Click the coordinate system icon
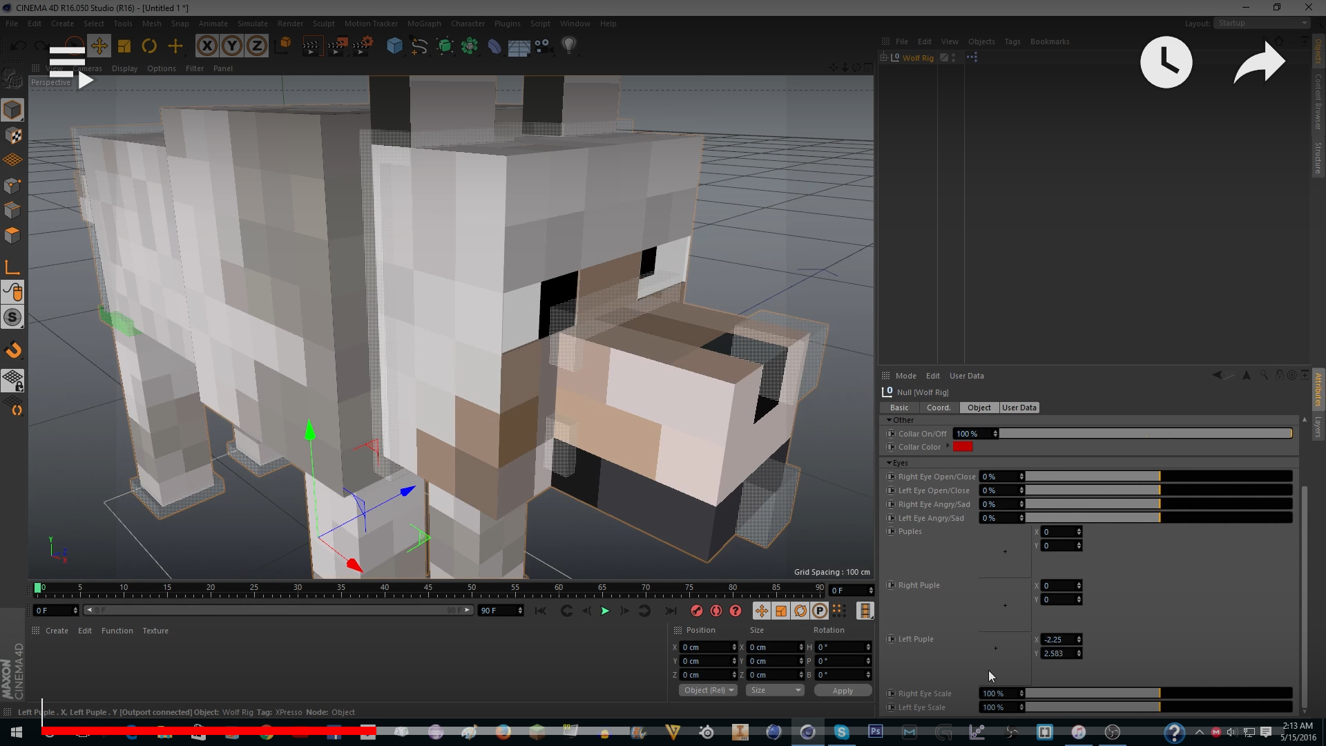 coord(284,46)
